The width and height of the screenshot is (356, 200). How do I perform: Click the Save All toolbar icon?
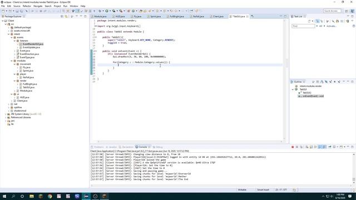tap(21, 11)
